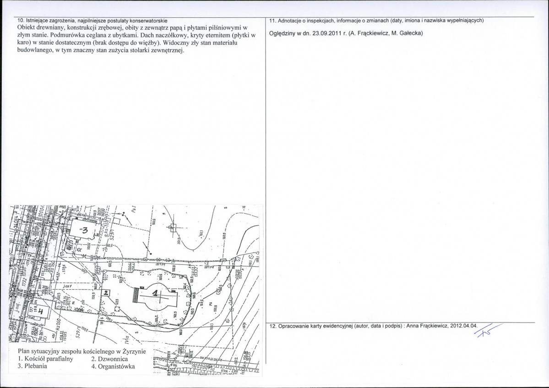
Task: Click the situational plan map image
Action: (x=135, y=289)
